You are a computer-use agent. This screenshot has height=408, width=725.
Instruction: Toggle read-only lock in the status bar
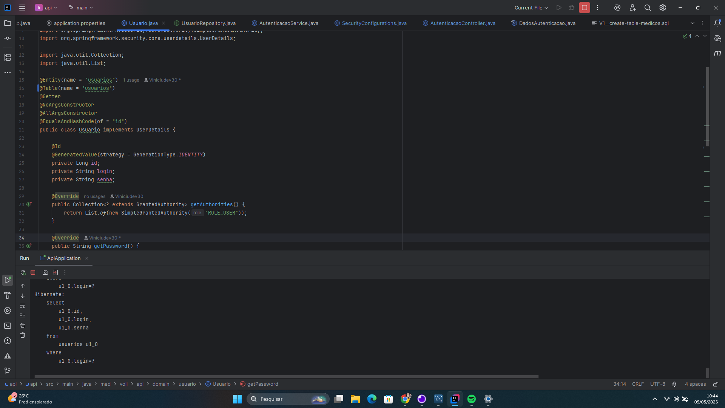716,384
